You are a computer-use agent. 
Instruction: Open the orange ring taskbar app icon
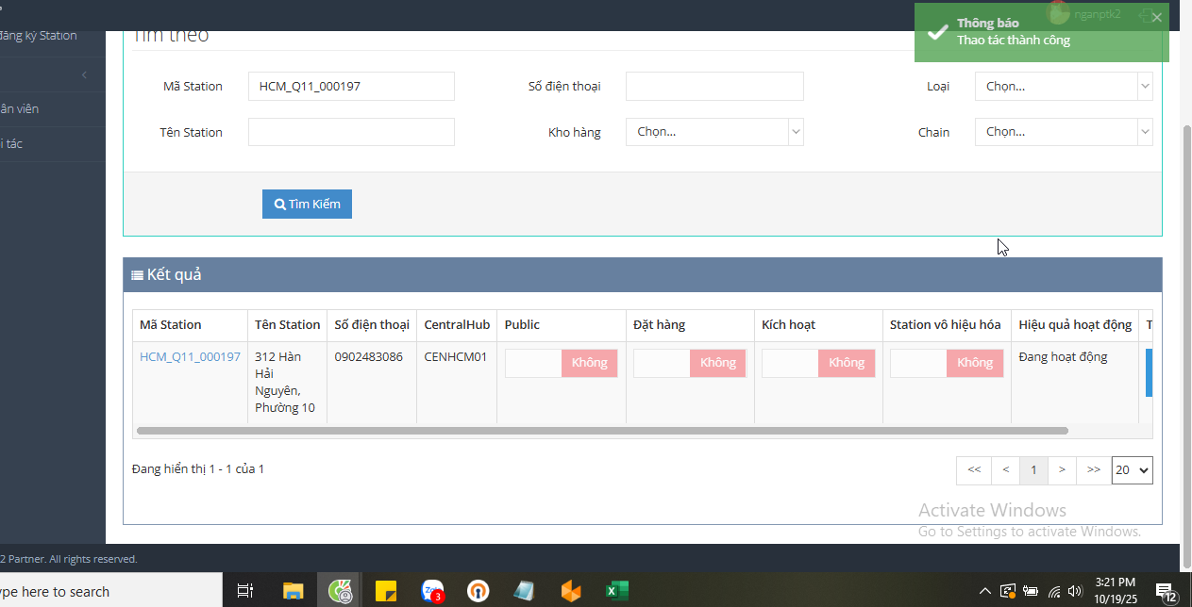(x=478, y=591)
